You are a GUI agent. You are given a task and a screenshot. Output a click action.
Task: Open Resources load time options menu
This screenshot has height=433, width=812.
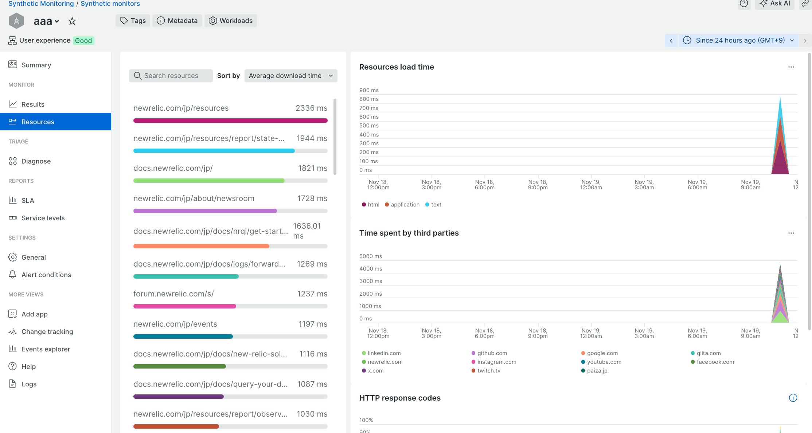791,67
